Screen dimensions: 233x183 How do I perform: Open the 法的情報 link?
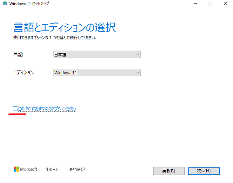pyautogui.click(x=76, y=169)
